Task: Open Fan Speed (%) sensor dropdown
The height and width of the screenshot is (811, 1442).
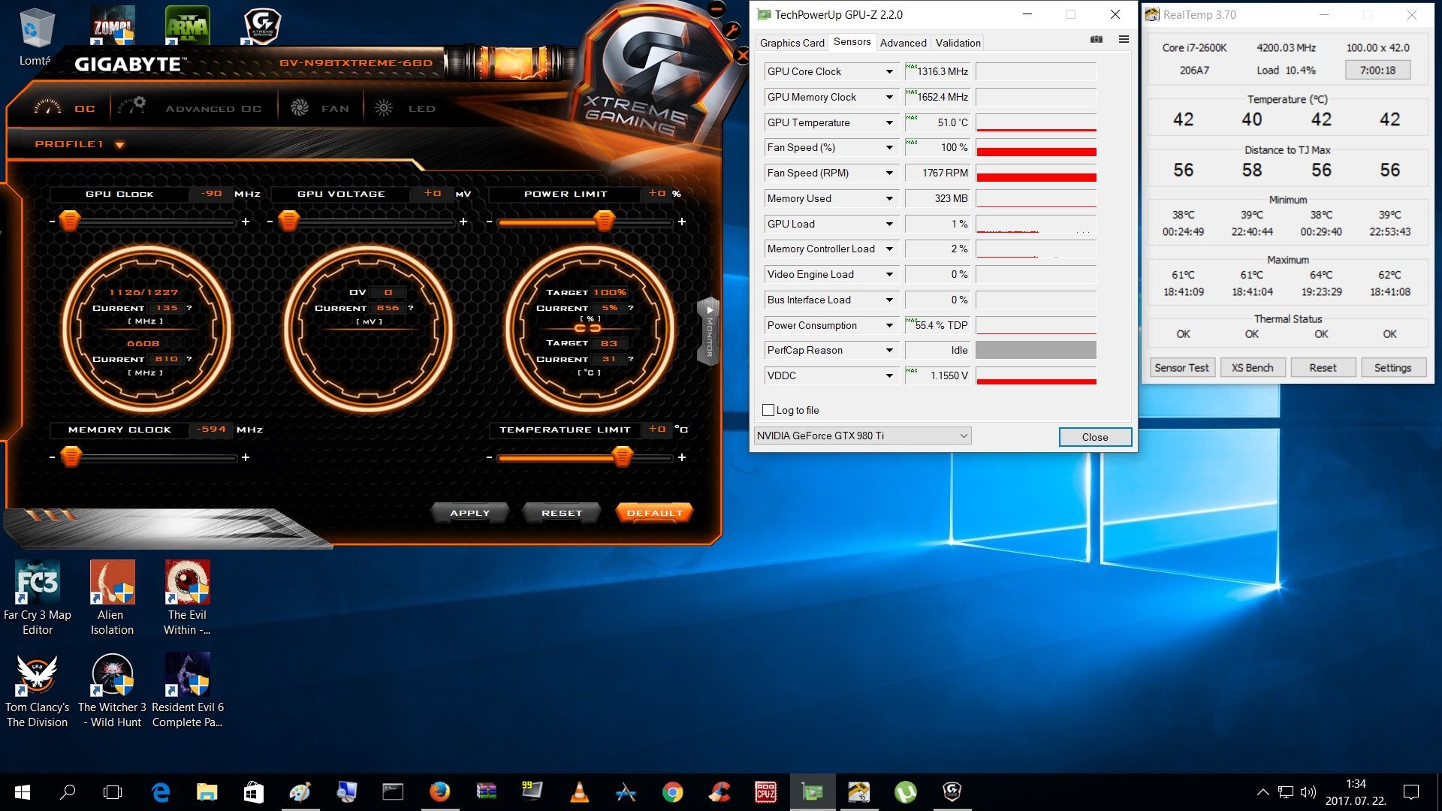Action: point(889,147)
